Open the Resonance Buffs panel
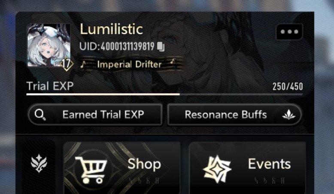Screen dimensions: 334x194 pos(234,115)
